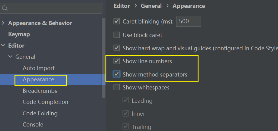278x131 pixels.
Task: Click Editor in the breadcrumb path
Action: [x=122, y=6]
